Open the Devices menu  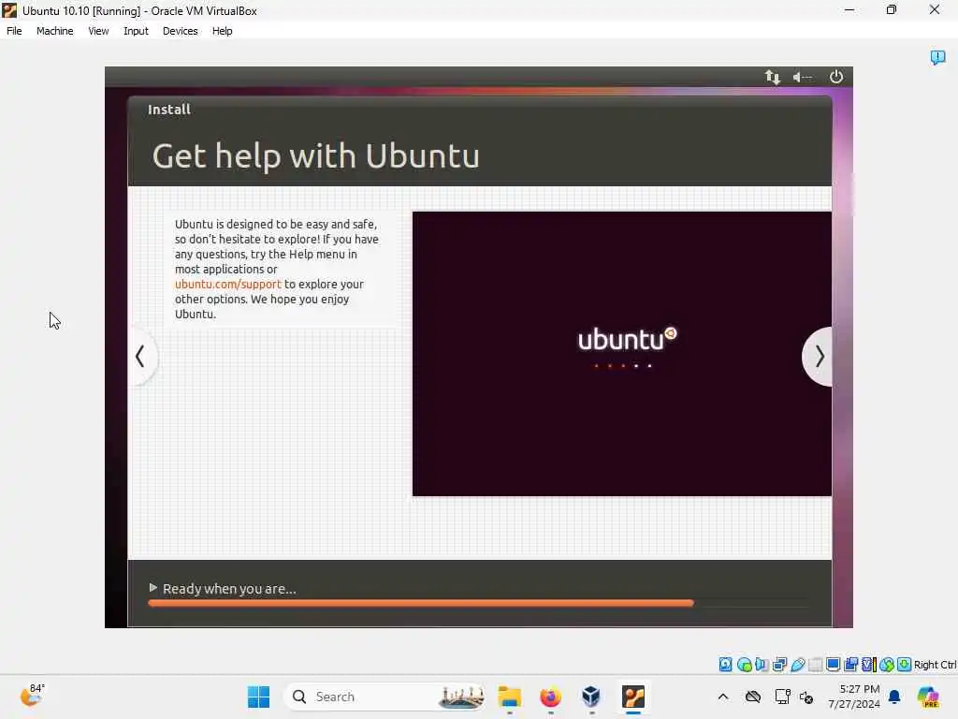(x=181, y=31)
